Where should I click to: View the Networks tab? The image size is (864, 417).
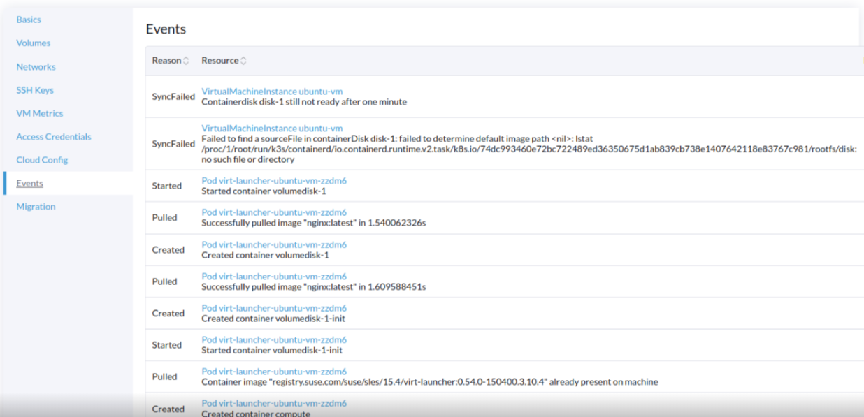point(36,66)
